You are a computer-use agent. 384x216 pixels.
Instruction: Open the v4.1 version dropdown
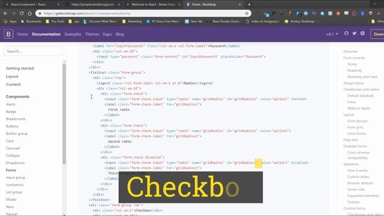332,34
